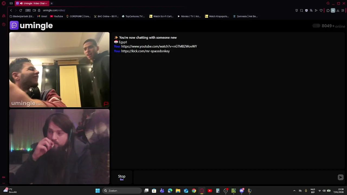This screenshot has height=195, width=347.
Task: Report the stranger with the red flag icon
Action: 106,103
